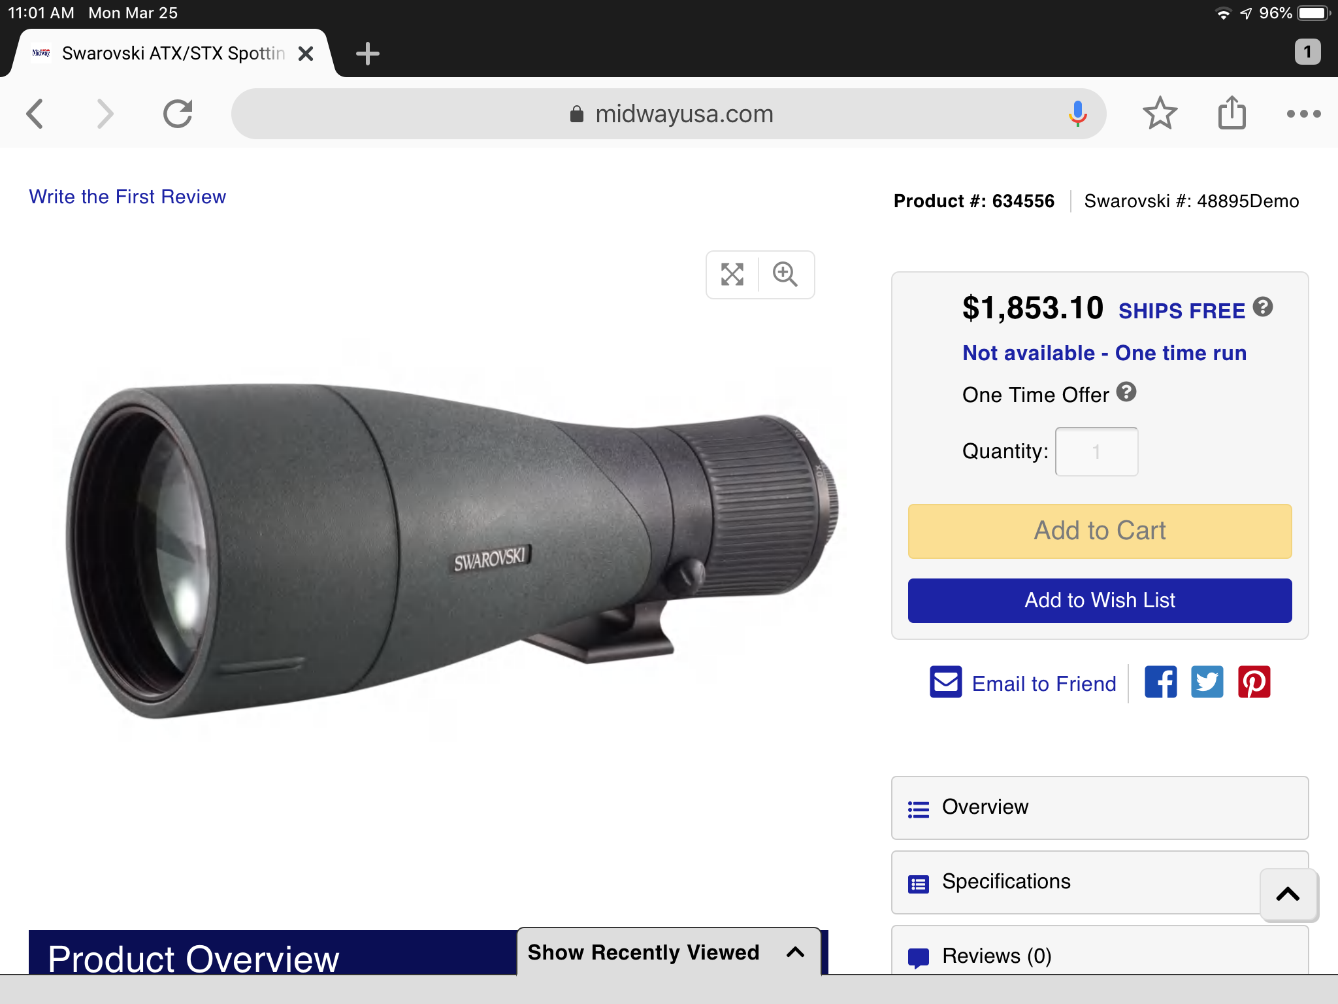Screen dimensions: 1338x1004
Task: Open the three-dot browser menu
Action: (x=1303, y=114)
